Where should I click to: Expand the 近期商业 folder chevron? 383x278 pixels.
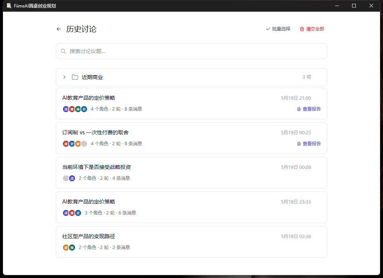(64, 77)
